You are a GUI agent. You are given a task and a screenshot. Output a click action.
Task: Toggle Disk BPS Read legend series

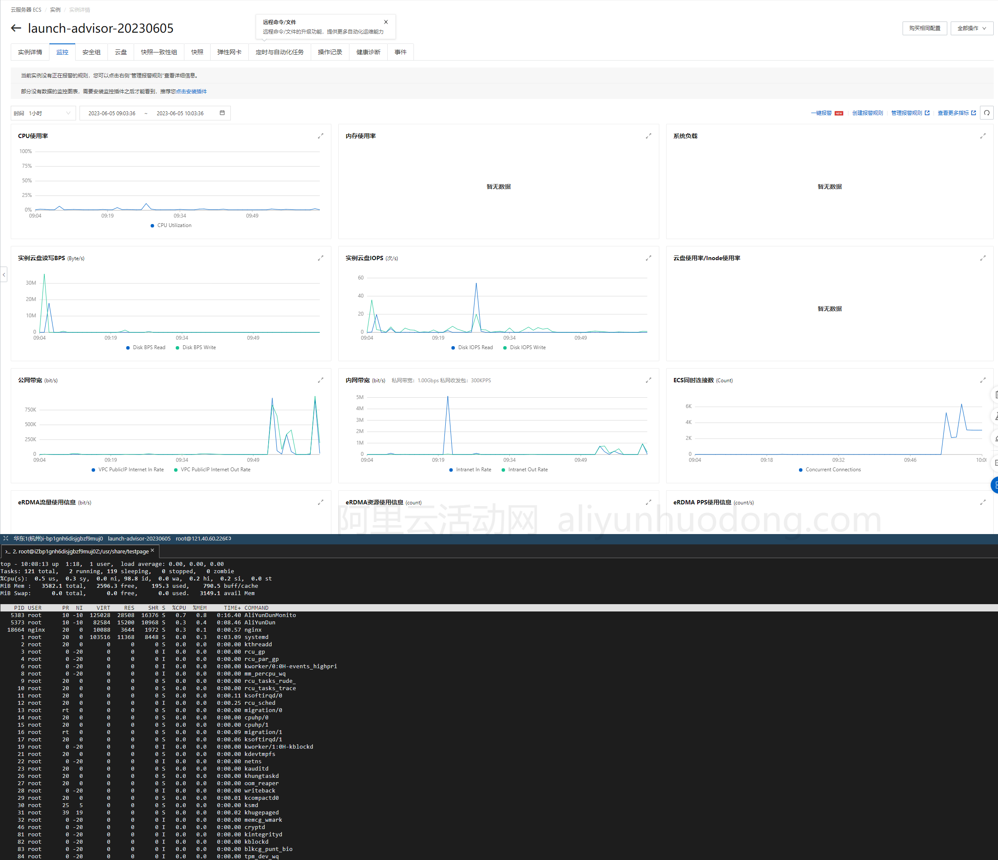pos(145,347)
